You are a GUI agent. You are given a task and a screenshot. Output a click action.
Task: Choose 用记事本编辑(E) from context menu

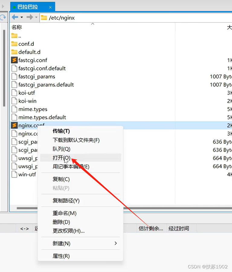81,167
